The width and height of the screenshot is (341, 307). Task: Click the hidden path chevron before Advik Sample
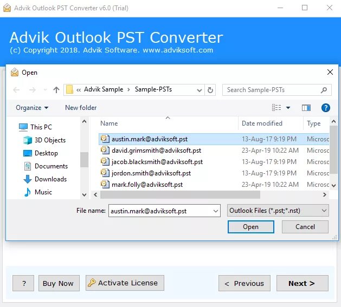[79, 90]
